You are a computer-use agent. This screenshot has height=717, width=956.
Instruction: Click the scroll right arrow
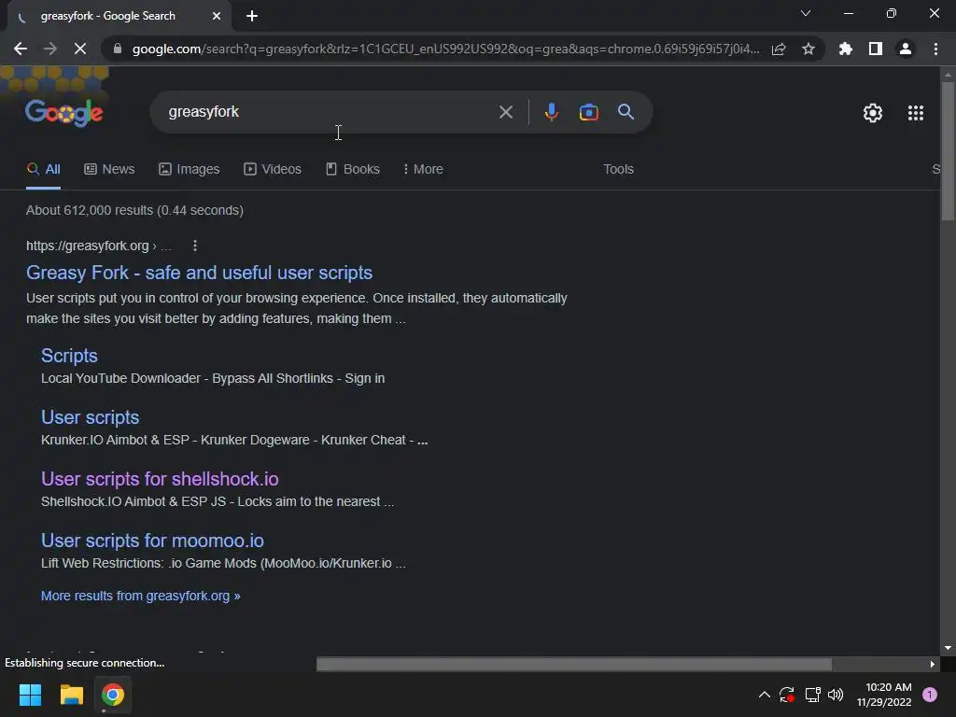pyautogui.click(x=933, y=664)
